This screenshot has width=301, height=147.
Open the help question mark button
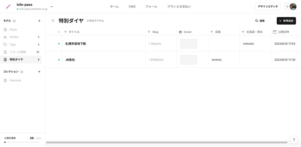(x=294, y=140)
